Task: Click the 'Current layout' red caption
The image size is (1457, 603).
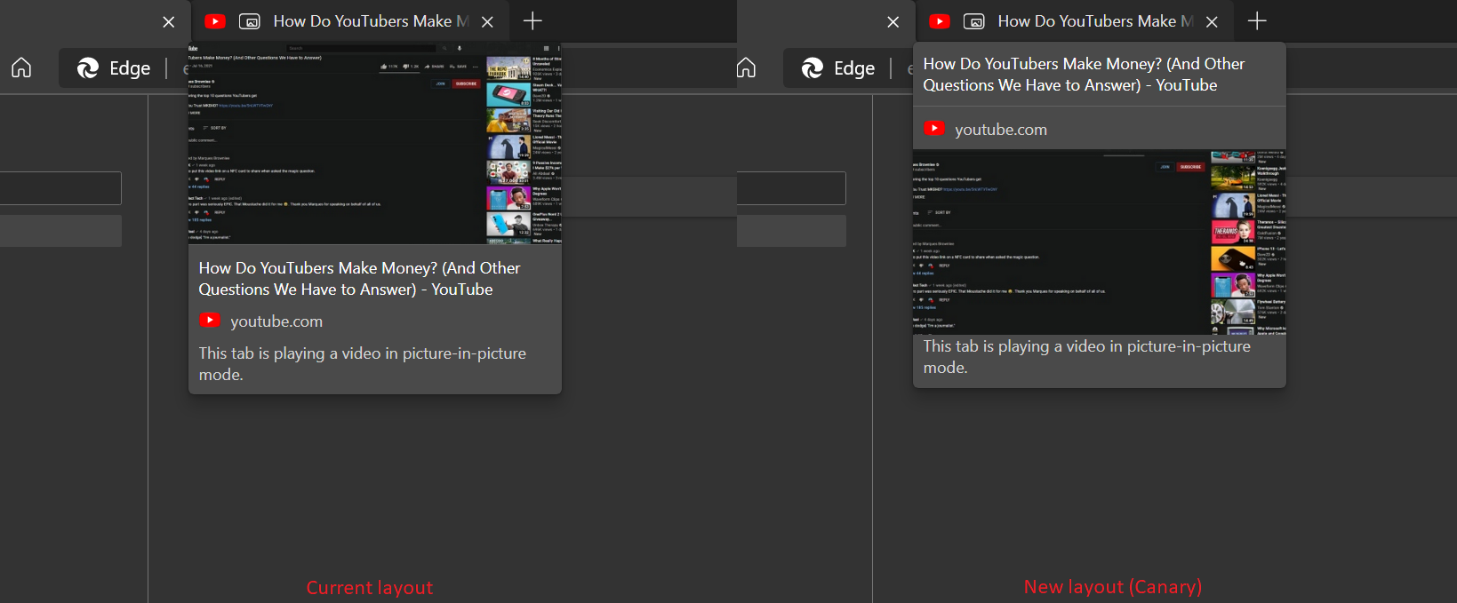Action: pyautogui.click(x=370, y=588)
